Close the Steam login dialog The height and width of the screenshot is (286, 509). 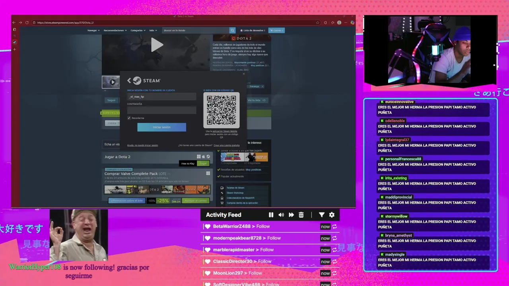244,74
